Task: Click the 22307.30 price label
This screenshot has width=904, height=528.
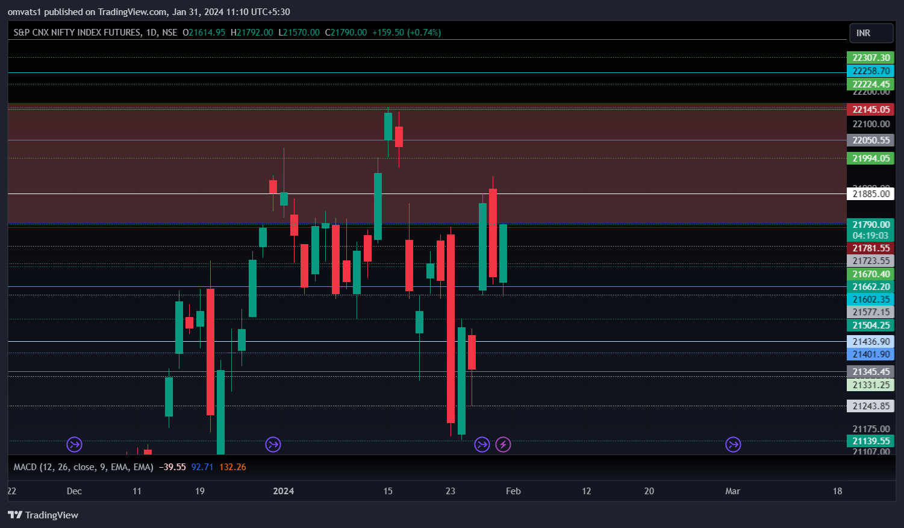Action: tap(871, 58)
